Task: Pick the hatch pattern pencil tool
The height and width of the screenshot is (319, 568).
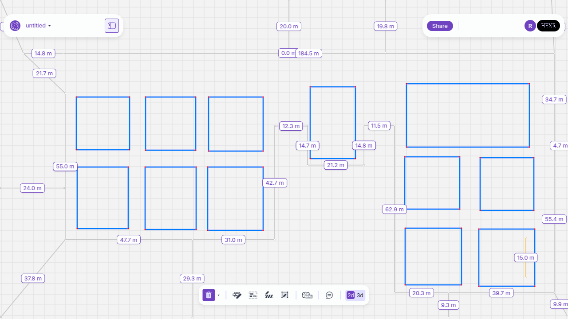Action: (269, 295)
